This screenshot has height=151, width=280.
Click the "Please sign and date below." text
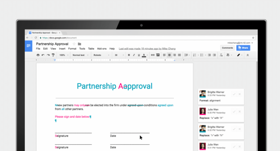72,117
